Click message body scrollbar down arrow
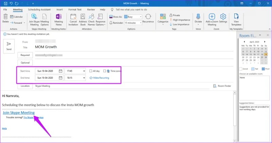272x143 pixels. pyautogui.click(x=235, y=141)
